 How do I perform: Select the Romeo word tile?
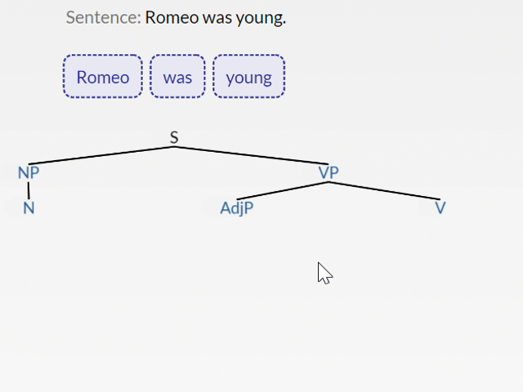coord(103,77)
